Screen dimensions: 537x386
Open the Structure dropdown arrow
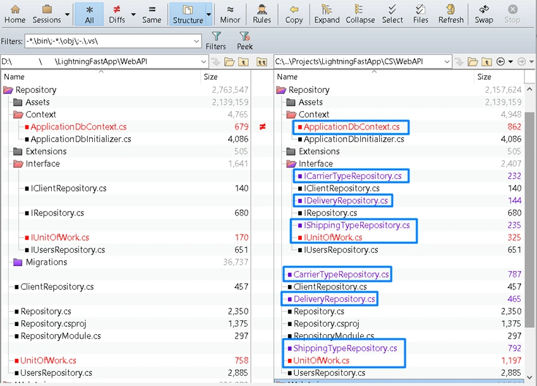208,15
